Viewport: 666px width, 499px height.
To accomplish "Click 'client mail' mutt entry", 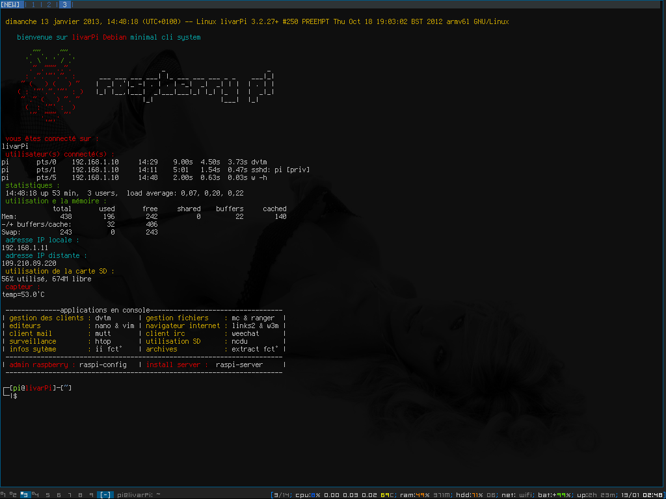I will tap(60, 333).
